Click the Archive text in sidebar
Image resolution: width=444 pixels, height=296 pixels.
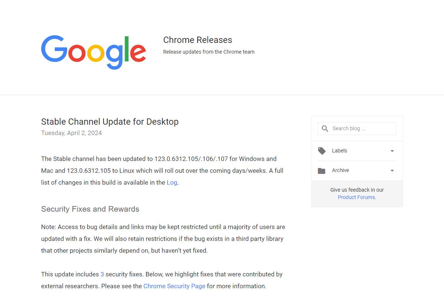point(340,170)
